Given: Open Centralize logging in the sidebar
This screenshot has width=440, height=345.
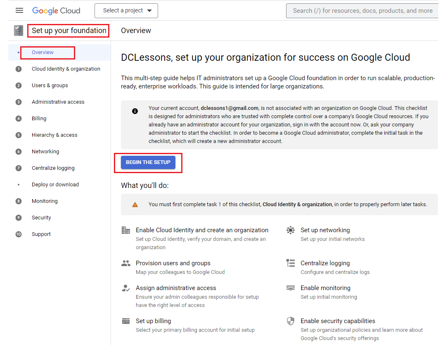Looking at the screenshot, I should pyautogui.click(x=53, y=168).
